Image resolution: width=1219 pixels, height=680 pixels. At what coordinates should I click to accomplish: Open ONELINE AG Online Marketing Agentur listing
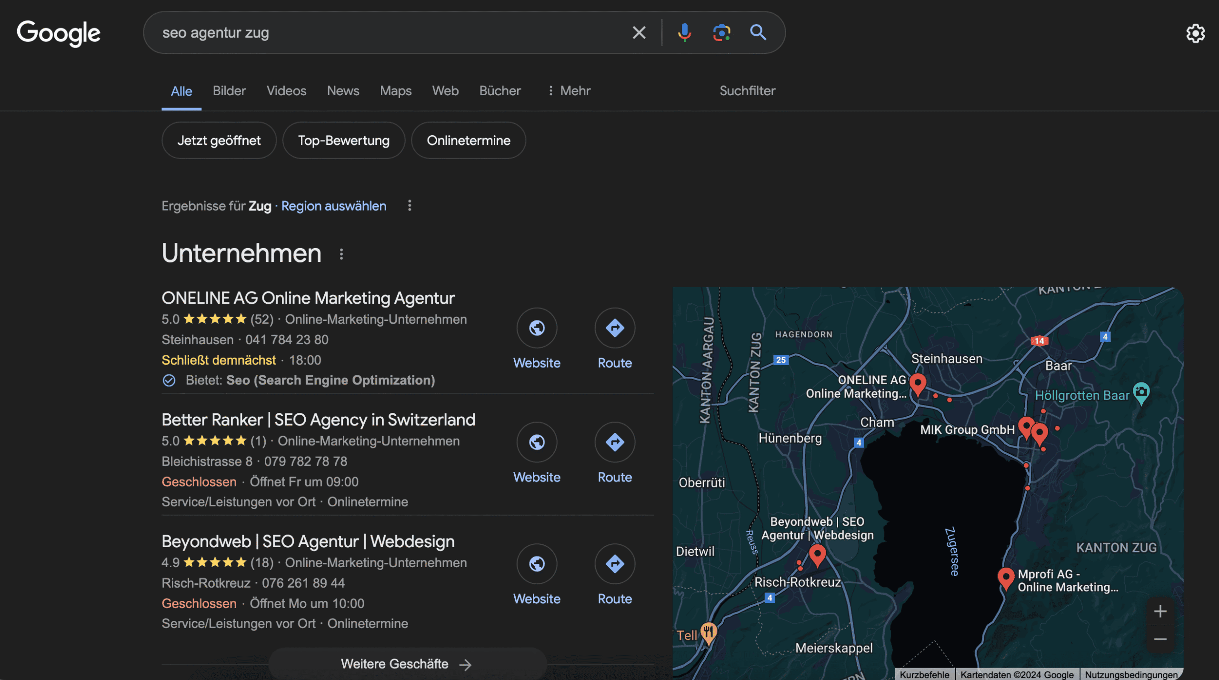[x=308, y=298]
